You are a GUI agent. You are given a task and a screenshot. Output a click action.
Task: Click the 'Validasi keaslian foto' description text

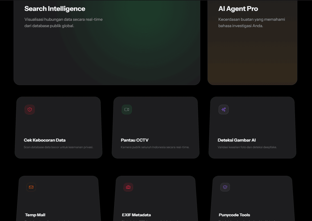(247, 147)
